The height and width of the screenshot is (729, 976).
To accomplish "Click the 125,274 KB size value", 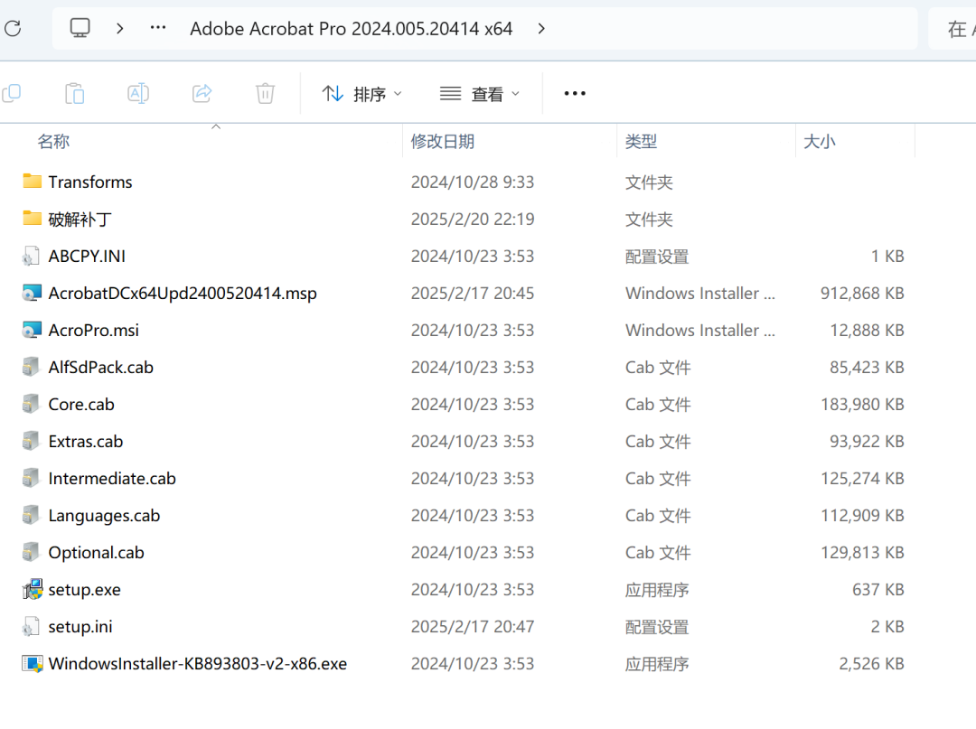I will [x=862, y=479].
